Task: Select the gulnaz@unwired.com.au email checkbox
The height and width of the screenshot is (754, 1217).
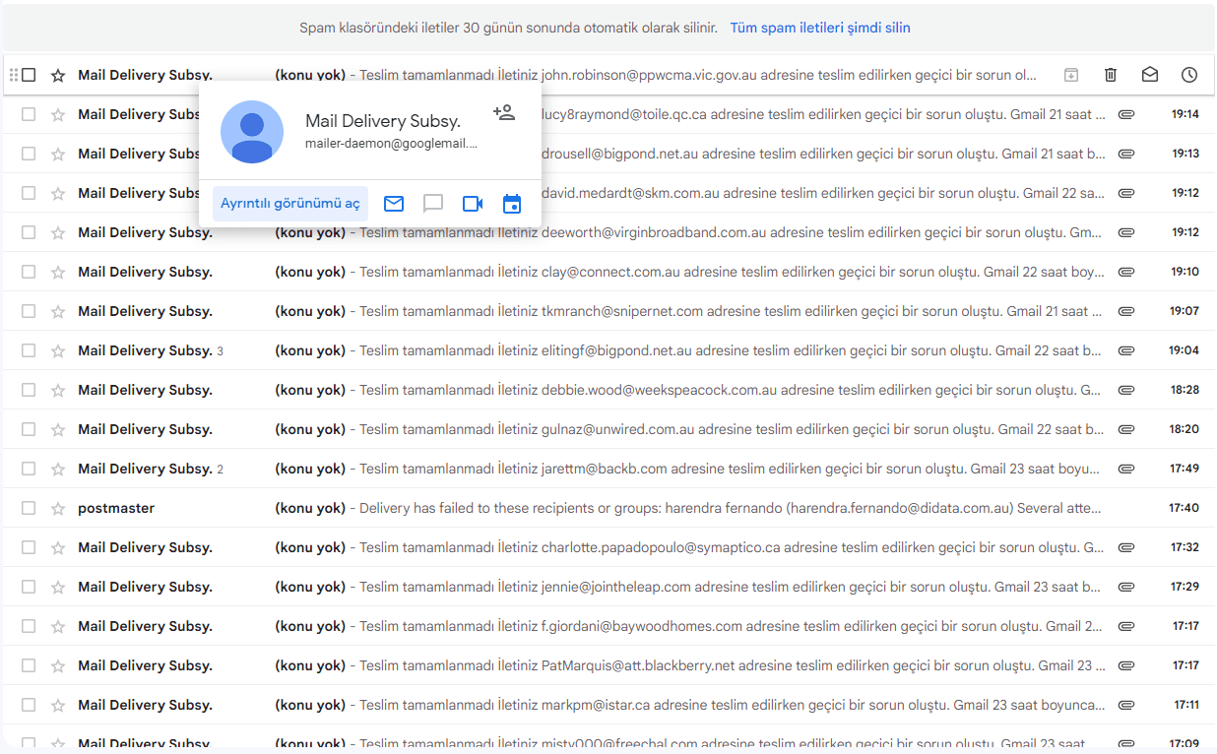Action: click(29, 429)
